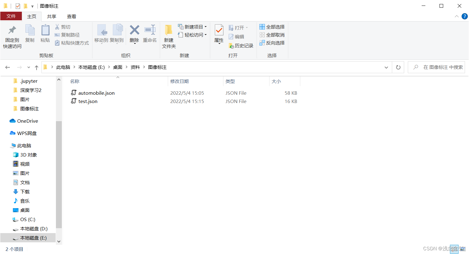Click Invert Selection (反向选择)

click(272, 43)
